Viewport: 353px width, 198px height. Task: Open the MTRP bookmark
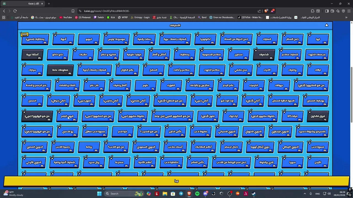click(123, 17)
